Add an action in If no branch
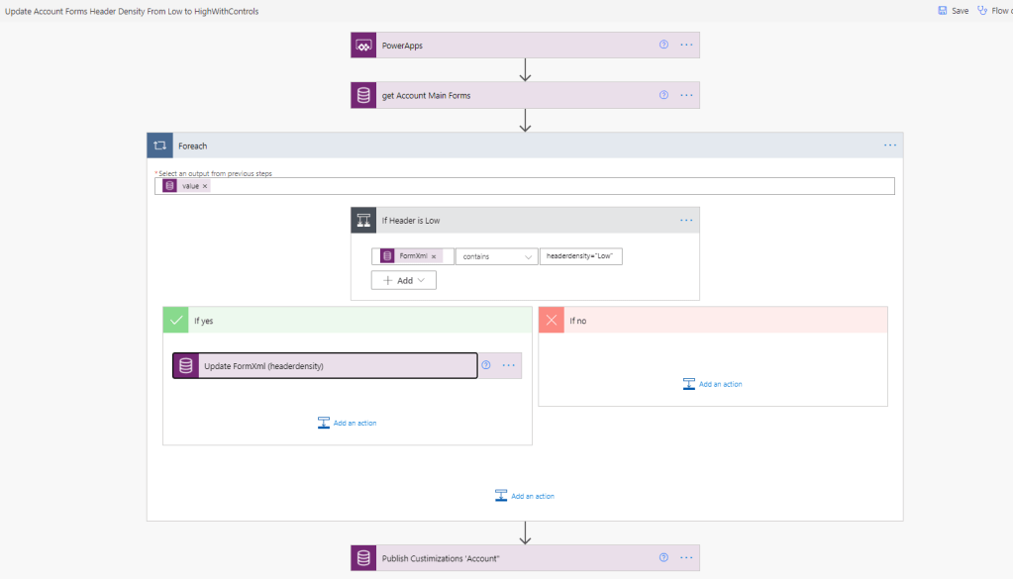This screenshot has height=579, width=1013. coord(712,384)
